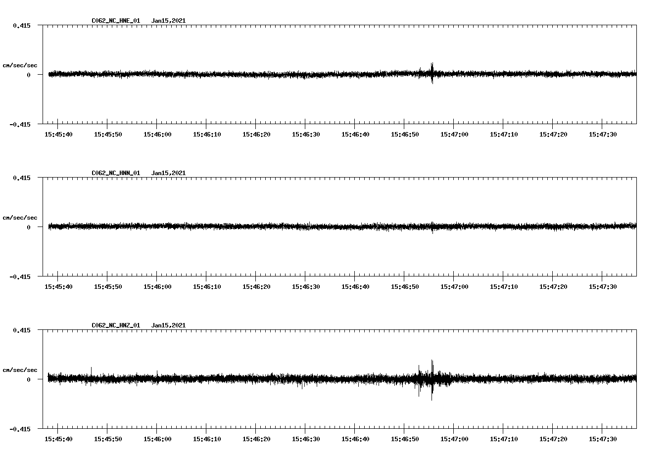Screen dimensions: 672x457
Task: Select the 15:45:40 tick label on the top axis
Action: click(x=58, y=134)
